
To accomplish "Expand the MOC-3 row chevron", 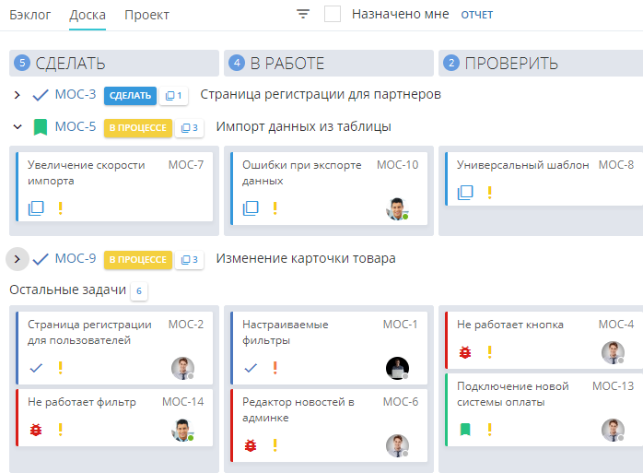I will [x=17, y=95].
